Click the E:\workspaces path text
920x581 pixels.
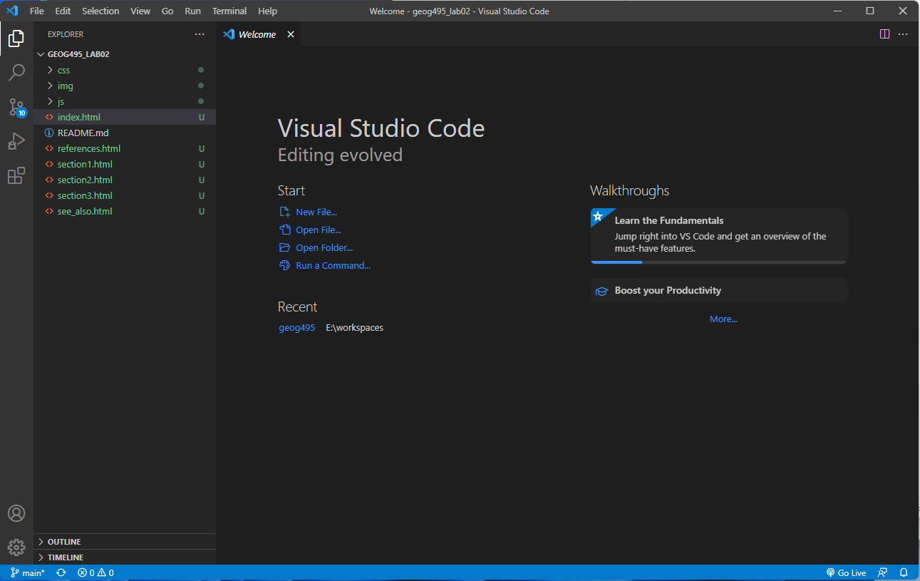point(354,328)
